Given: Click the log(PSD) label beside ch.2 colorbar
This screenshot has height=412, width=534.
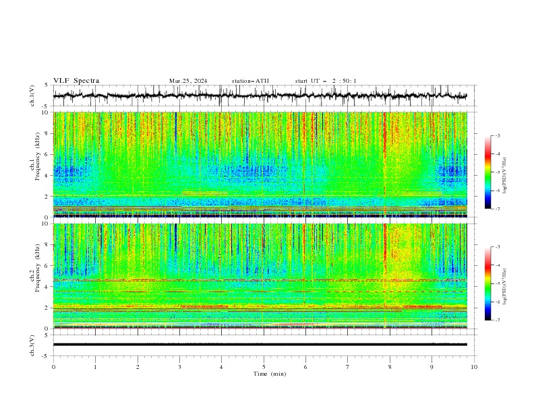Looking at the screenshot, I should 505,287.
